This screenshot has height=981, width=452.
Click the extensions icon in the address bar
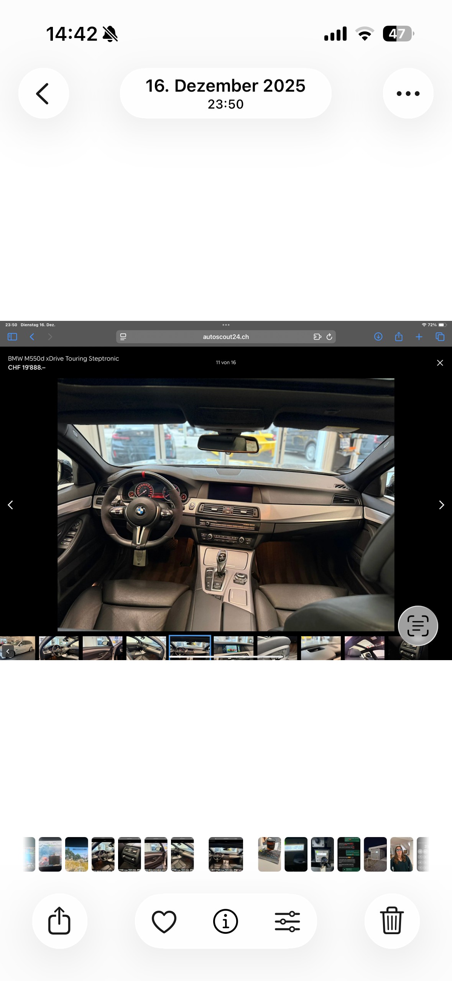click(317, 337)
